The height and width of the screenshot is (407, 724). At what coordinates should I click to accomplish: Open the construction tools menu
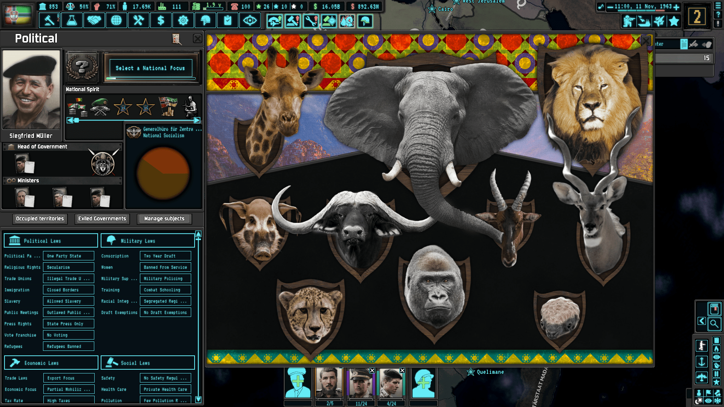(138, 20)
